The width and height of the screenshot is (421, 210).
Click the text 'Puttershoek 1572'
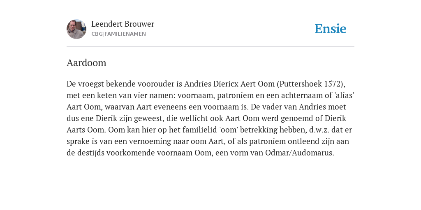pyautogui.click(x=310, y=84)
